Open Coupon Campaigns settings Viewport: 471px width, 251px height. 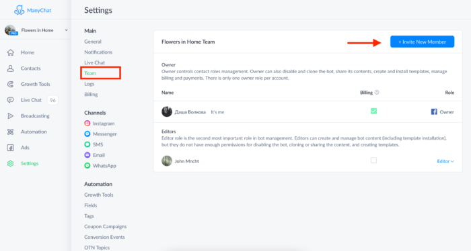tap(106, 226)
